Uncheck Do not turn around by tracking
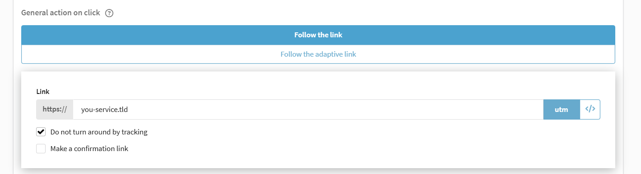The image size is (641, 174). click(x=41, y=132)
